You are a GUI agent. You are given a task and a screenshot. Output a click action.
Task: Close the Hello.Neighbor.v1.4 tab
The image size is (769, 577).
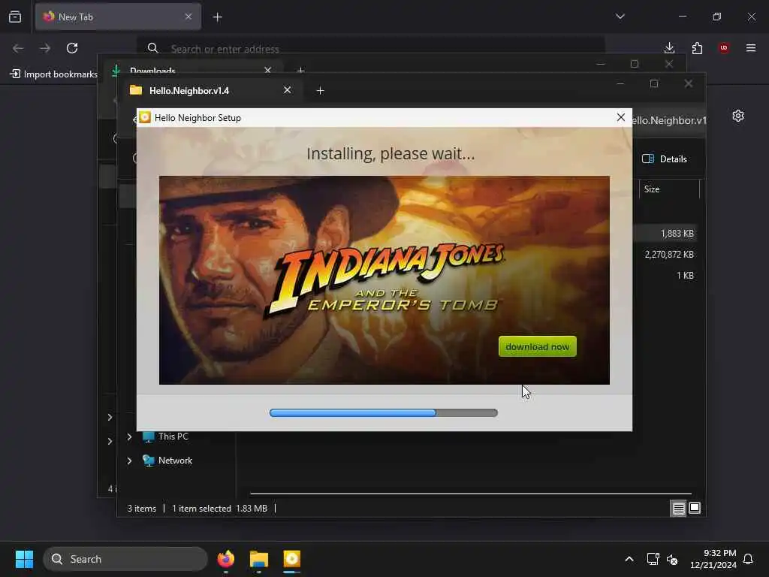click(288, 90)
